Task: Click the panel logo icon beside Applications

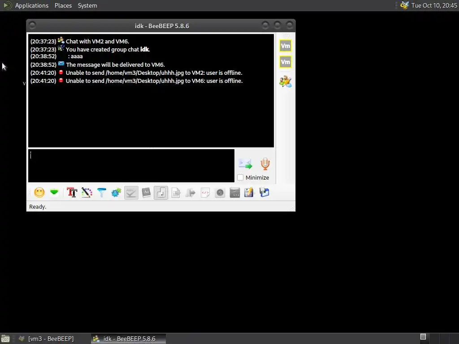Action: click(7, 5)
